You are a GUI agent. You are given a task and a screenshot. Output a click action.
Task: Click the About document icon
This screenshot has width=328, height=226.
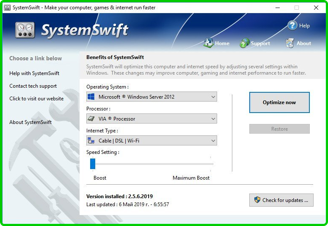click(x=290, y=43)
